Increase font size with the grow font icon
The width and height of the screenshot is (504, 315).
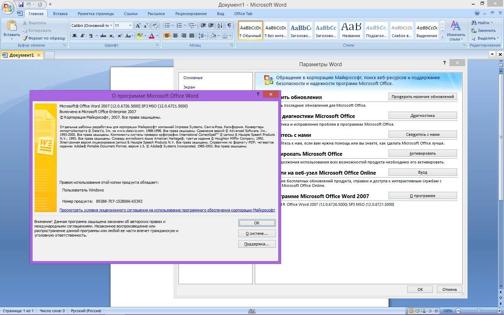(138, 26)
